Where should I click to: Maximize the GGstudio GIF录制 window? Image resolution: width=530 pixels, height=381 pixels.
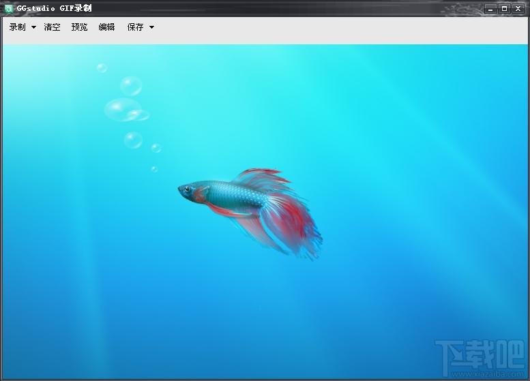click(504, 9)
